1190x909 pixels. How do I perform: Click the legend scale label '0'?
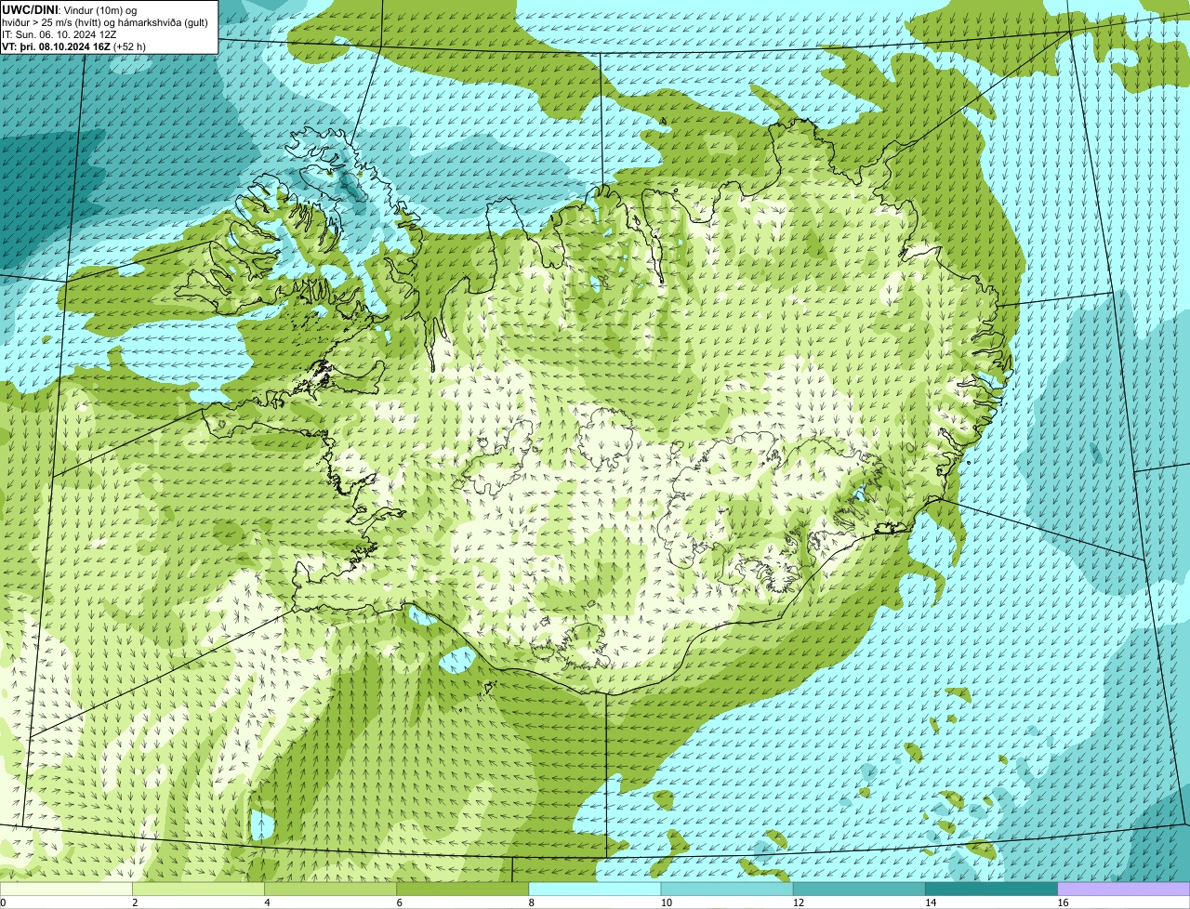[x=3, y=902]
